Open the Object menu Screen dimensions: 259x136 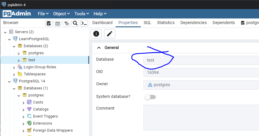tap(61, 14)
